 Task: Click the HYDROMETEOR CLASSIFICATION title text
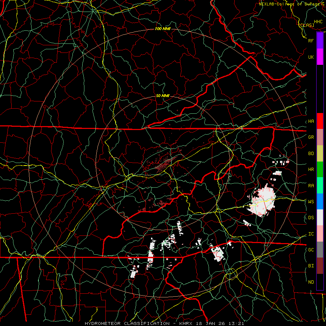tap(127, 323)
